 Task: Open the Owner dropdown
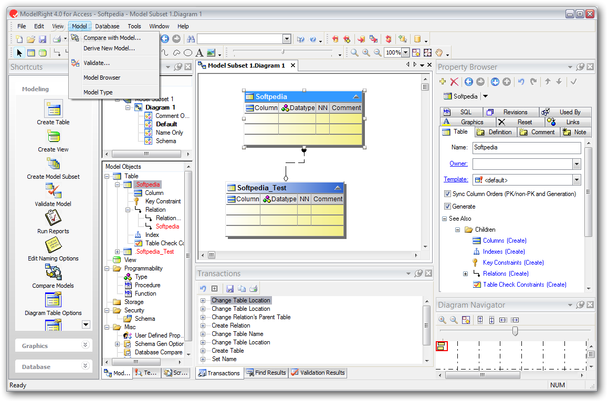click(x=576, y=164)
